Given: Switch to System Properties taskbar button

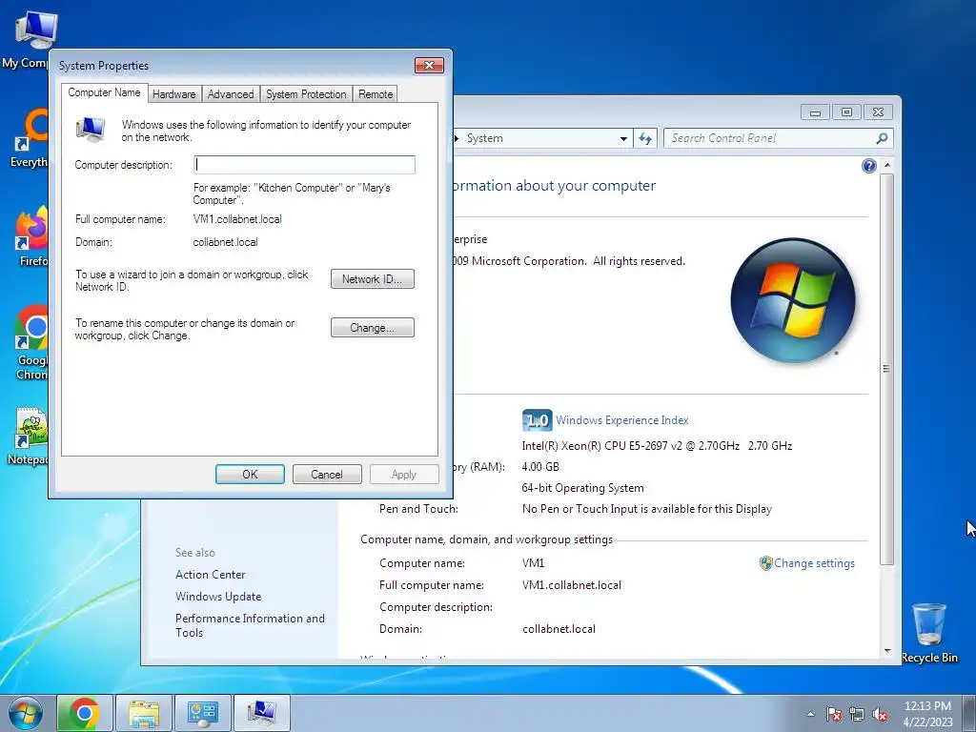Looking at the screenshot, I should (262, 713).
